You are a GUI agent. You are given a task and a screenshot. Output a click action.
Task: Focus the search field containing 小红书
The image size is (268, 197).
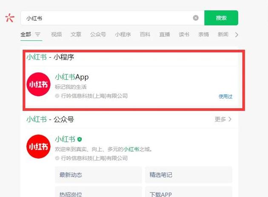(112, 18)
